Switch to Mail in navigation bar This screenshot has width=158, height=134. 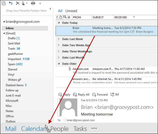click(11, 129)
